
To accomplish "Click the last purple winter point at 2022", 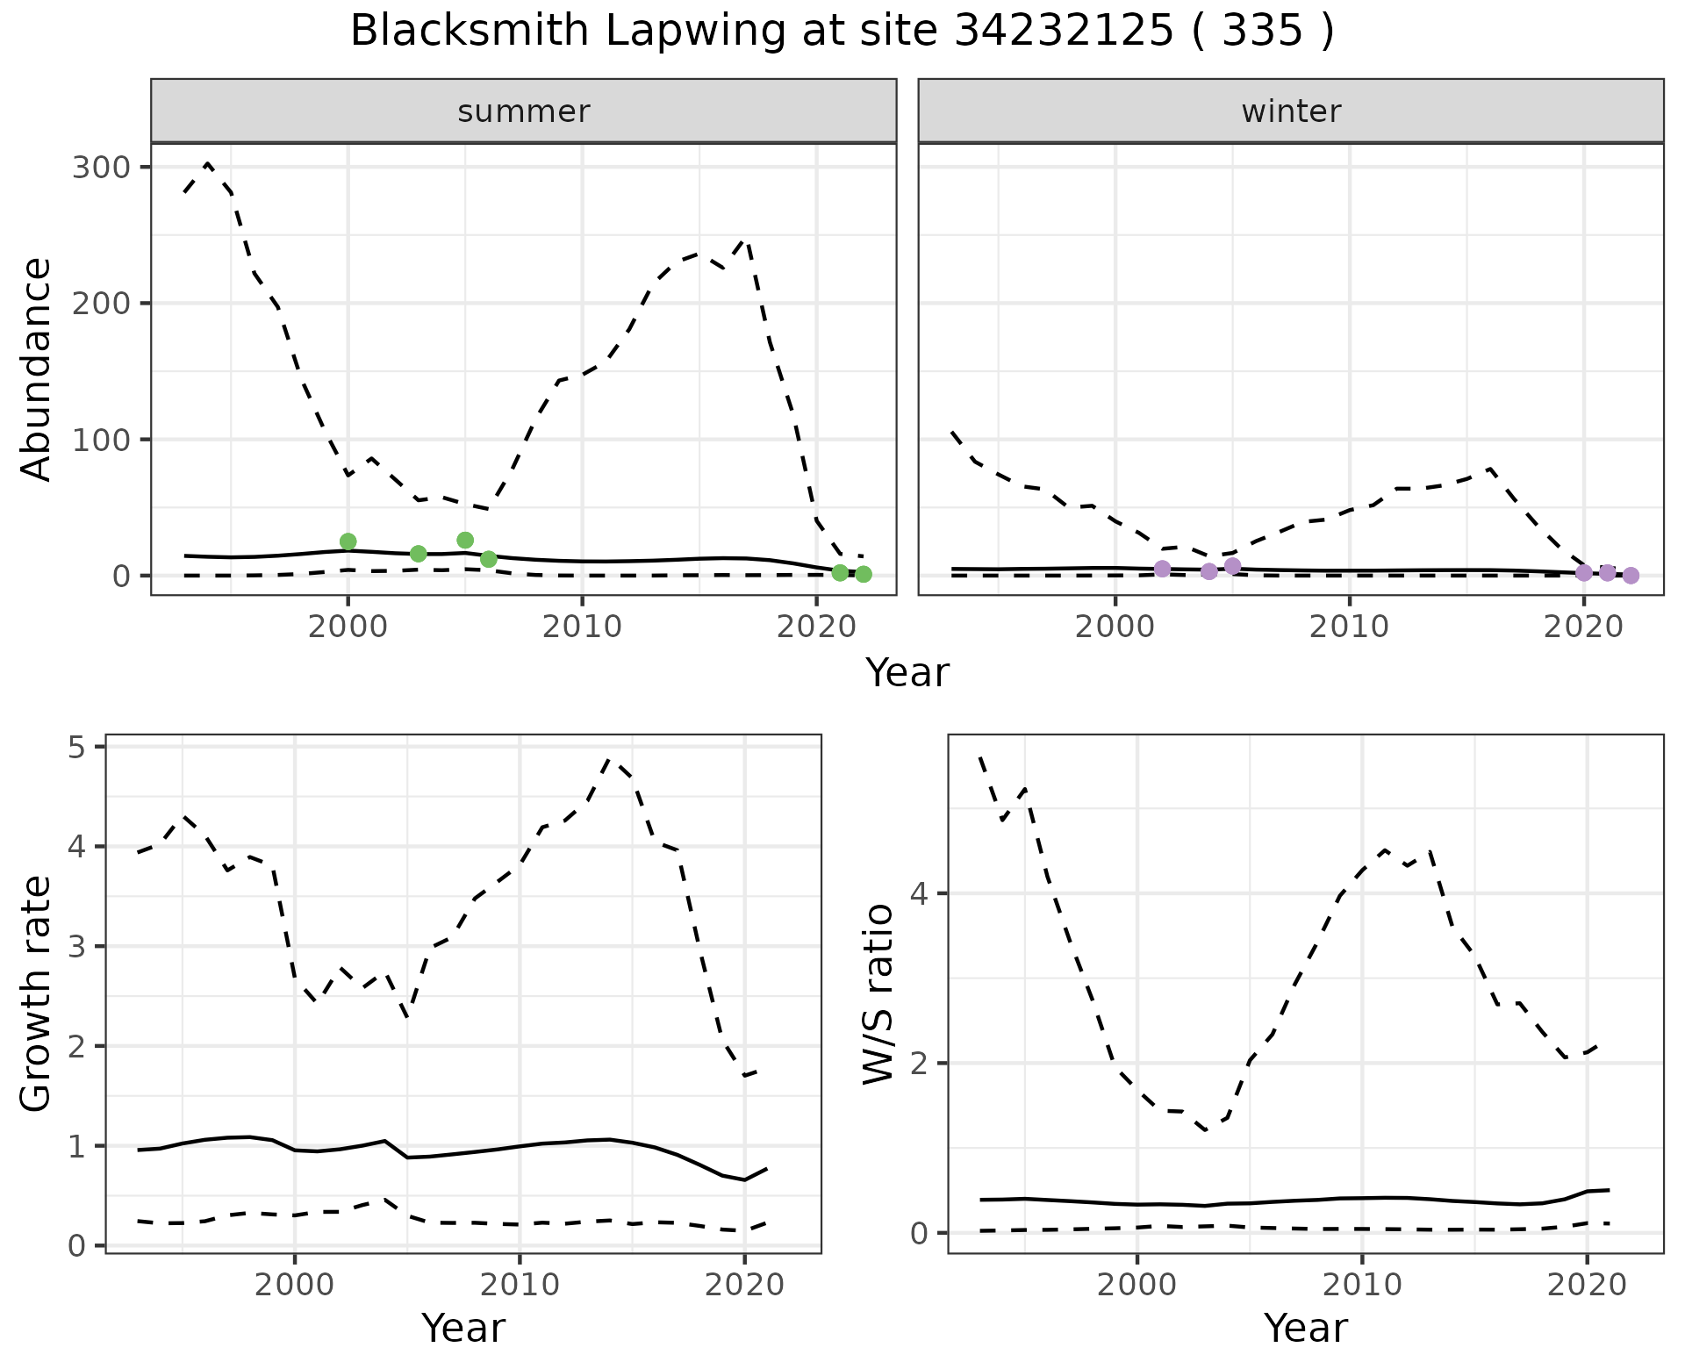I will 1631,576.
